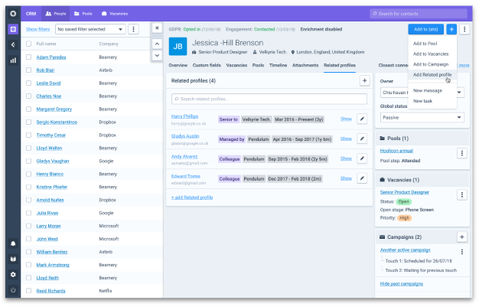Click the power/logout icon in sidebar
This screenshot has width=479, height=307.
pyautogui.click(x=13, y=290)
